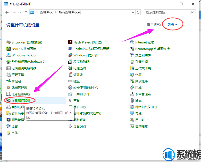Go back with the back arrow
The image size is (201, 162).
click(7, 12)
